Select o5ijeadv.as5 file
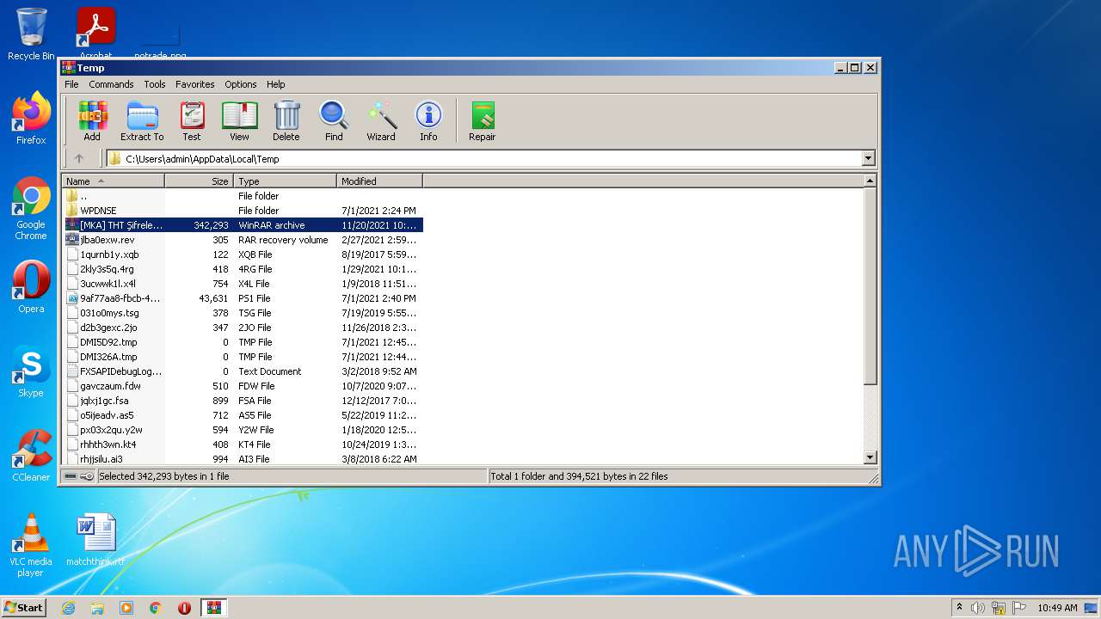This screenshot has width=1101, height=619. (x=243, y=415)
